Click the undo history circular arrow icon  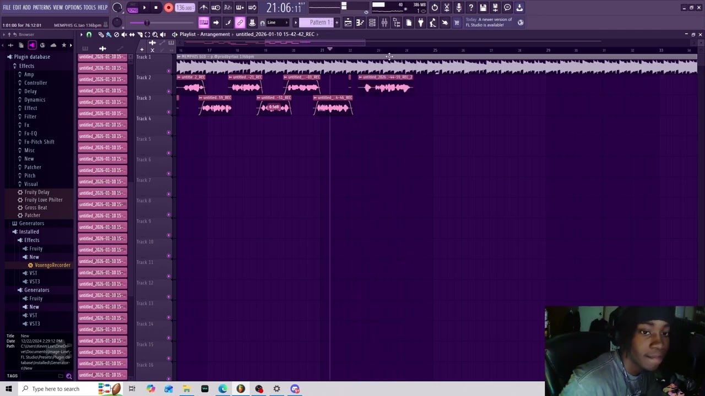click(435, 8)
